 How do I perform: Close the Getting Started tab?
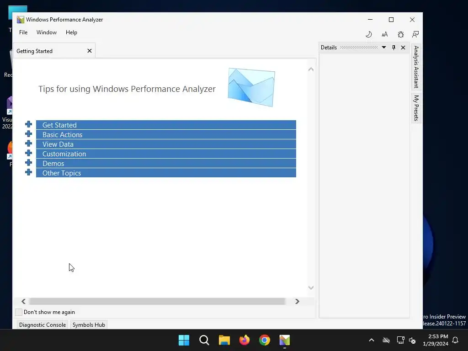(89, 51)
